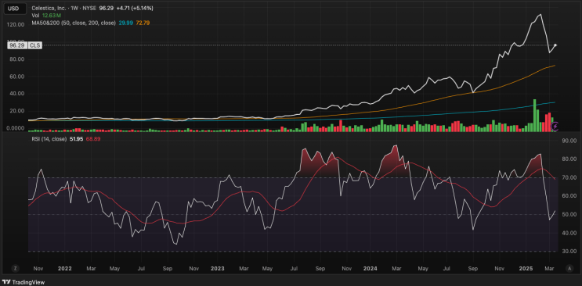Viewport: 582px width, 286px height.
Task: Click the 50.00 RSI axis label
Action: click(x=569, y=215)
